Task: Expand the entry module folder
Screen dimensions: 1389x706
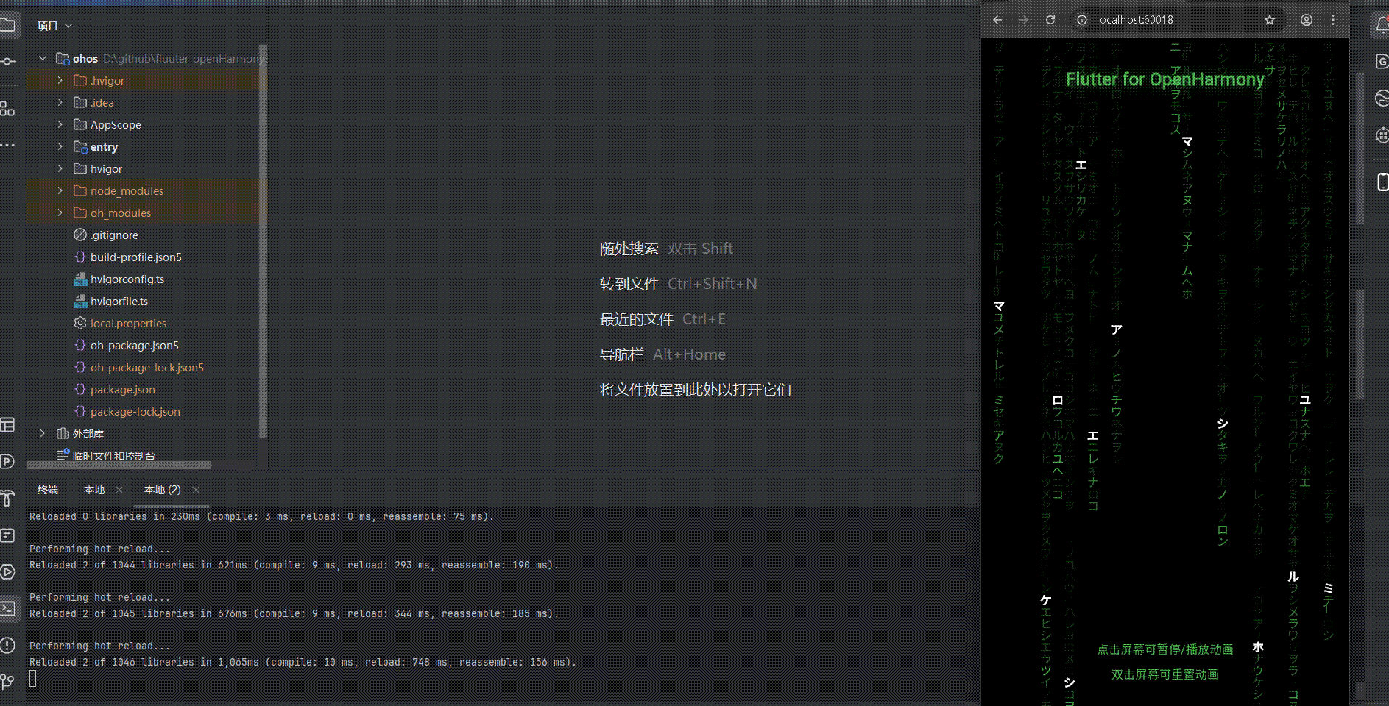Action: pyautogui.click(x=60, y=146)
